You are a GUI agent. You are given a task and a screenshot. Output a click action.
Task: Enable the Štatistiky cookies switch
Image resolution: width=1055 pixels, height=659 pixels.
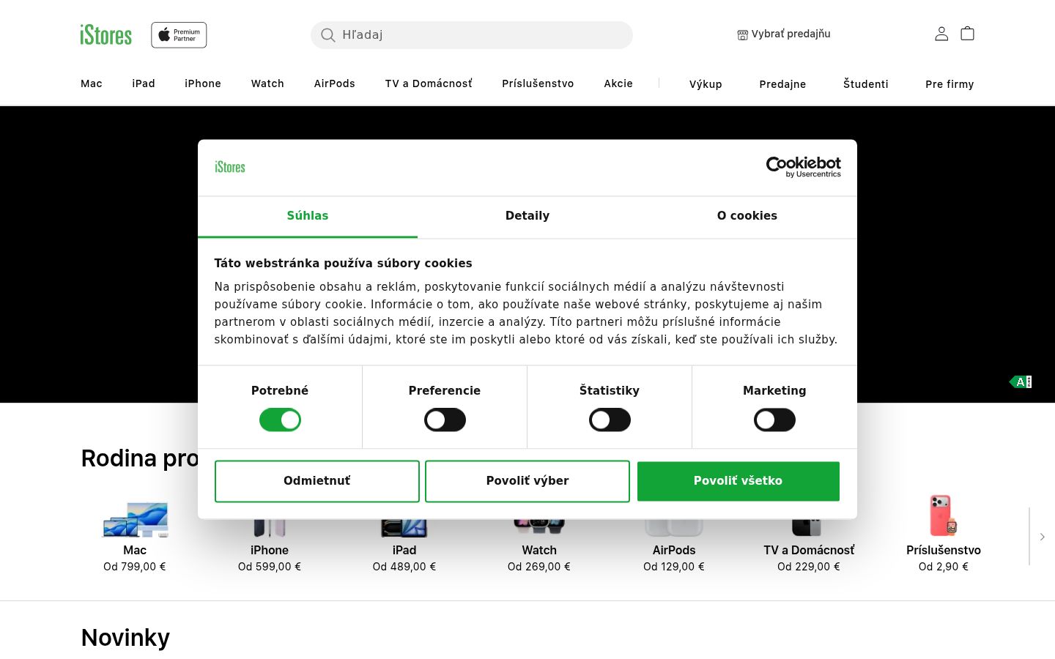pos(610,420)
